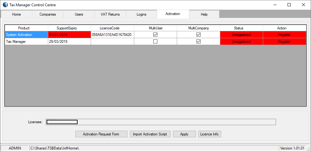
Task: Click the Licensee input field
Action: coord(161,122)
